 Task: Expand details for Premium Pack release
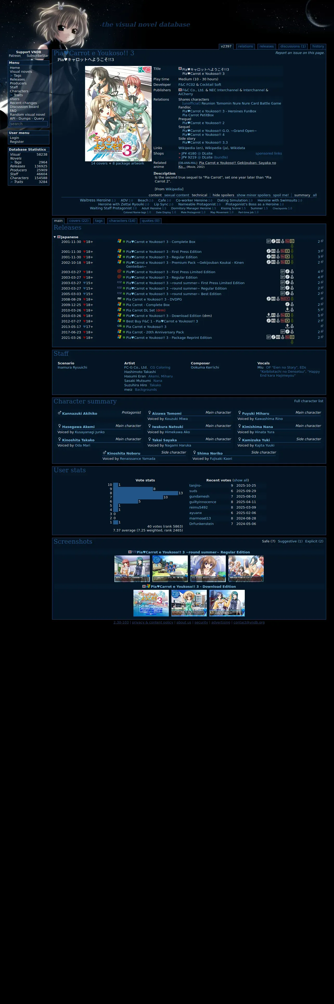(x=124, y=263)
